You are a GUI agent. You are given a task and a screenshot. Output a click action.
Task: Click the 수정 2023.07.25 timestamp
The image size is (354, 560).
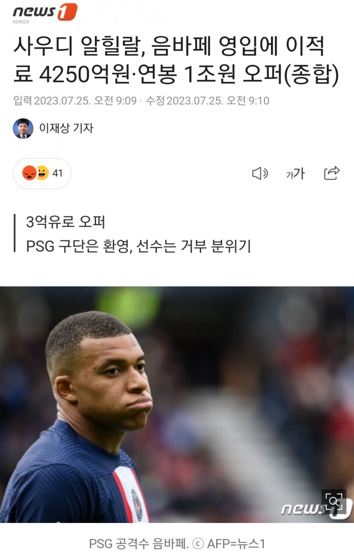(x=207, y=101)
